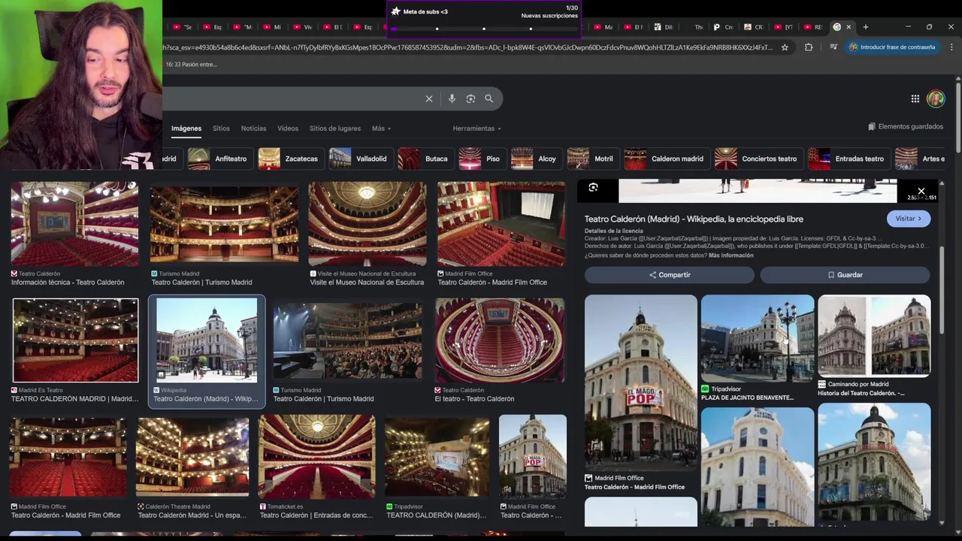962x541 pixels.
Task: Open the Google apps grid icon
Action: click(x=915, y=98)
